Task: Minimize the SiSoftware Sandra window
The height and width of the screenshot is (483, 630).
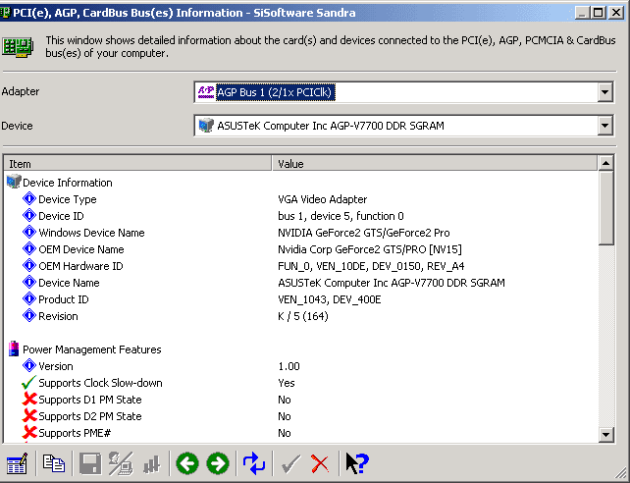Action: [x=582, y=13]
